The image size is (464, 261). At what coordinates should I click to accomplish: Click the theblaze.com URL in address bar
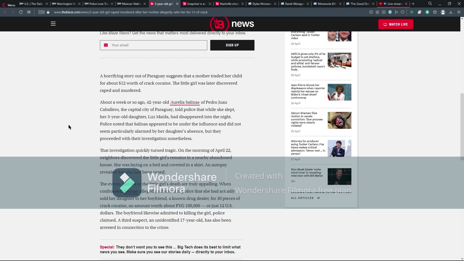tap(131, 12)
